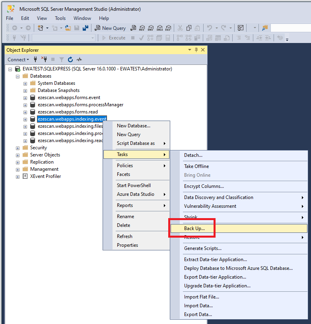Select Back Up... from Tasks submenu
311x324 pixels.
coord(194,228)
